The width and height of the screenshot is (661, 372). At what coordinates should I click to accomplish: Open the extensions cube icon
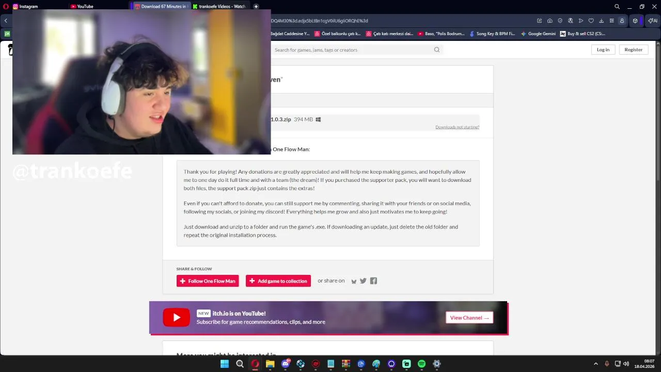635,21
